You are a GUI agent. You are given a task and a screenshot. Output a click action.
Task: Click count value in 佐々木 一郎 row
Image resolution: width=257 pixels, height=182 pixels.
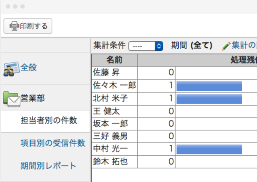171,85
